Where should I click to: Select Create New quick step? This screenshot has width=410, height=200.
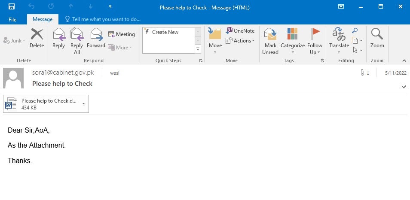[x=165, y=32]
